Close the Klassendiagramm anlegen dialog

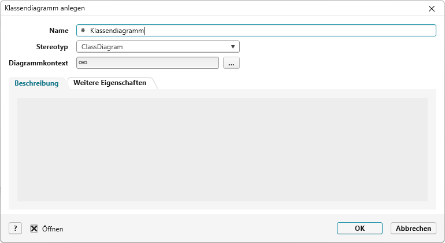(x=431, y=9)
